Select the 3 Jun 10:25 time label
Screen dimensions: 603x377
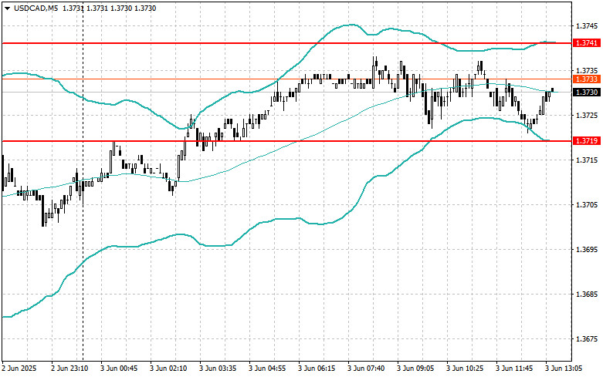[x=465, y=369]
